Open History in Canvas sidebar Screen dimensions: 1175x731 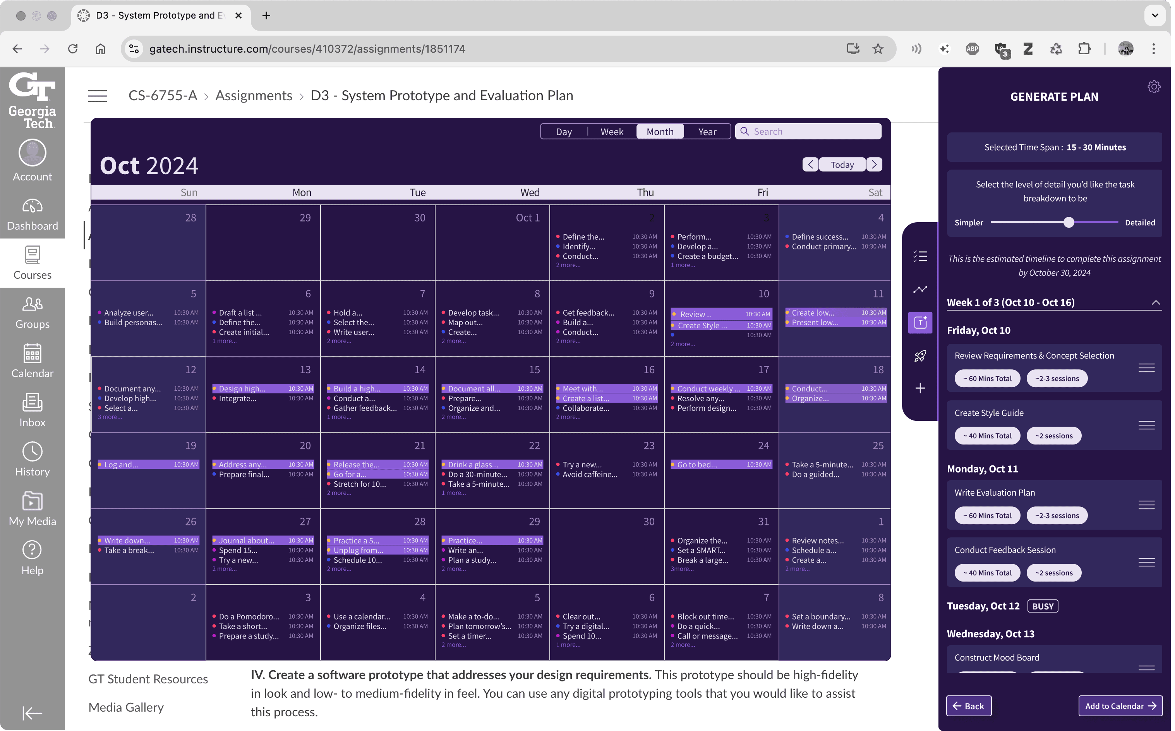(x=32, y=459)
